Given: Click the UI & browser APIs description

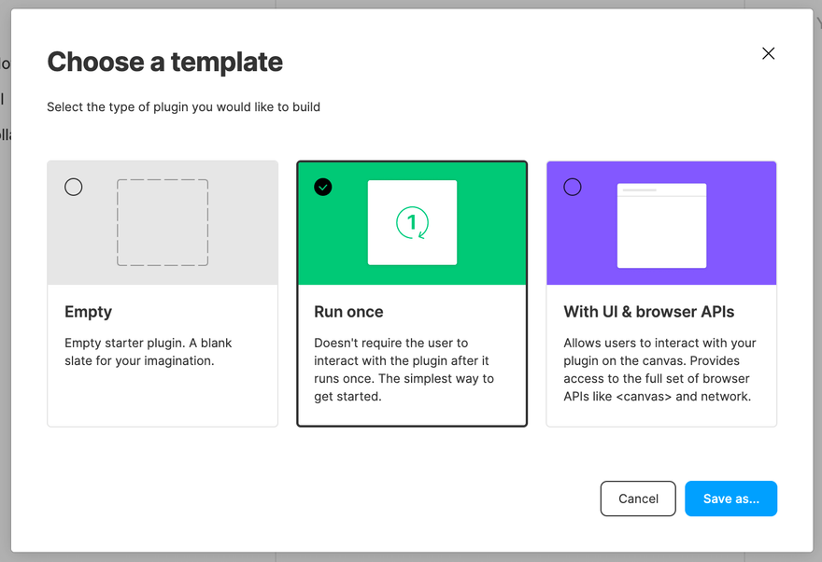Looking at the screenshot, I should point(659,370).
